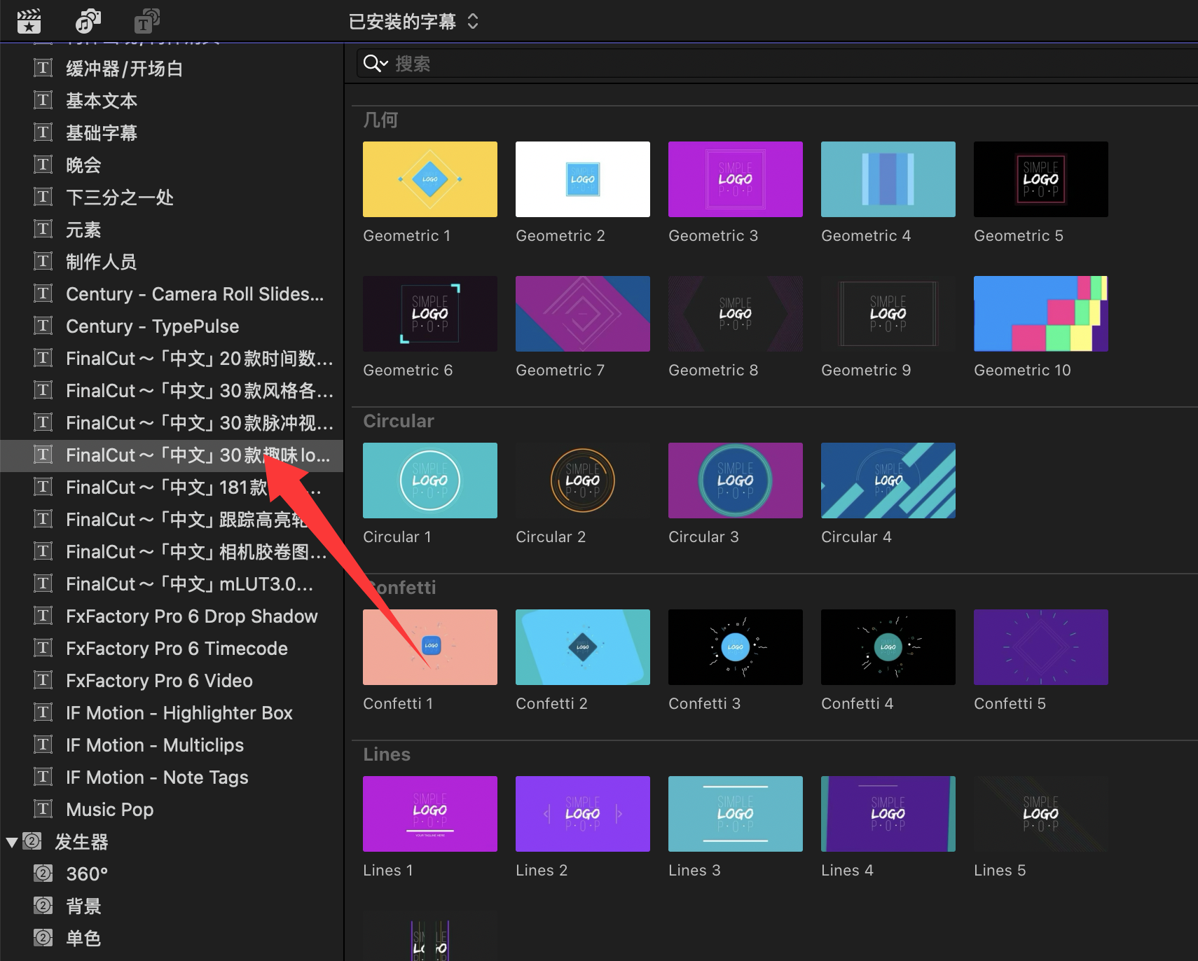The image size is (1198, 961).
Task: Click the search magnifier icon
Action: click(371, 64)
